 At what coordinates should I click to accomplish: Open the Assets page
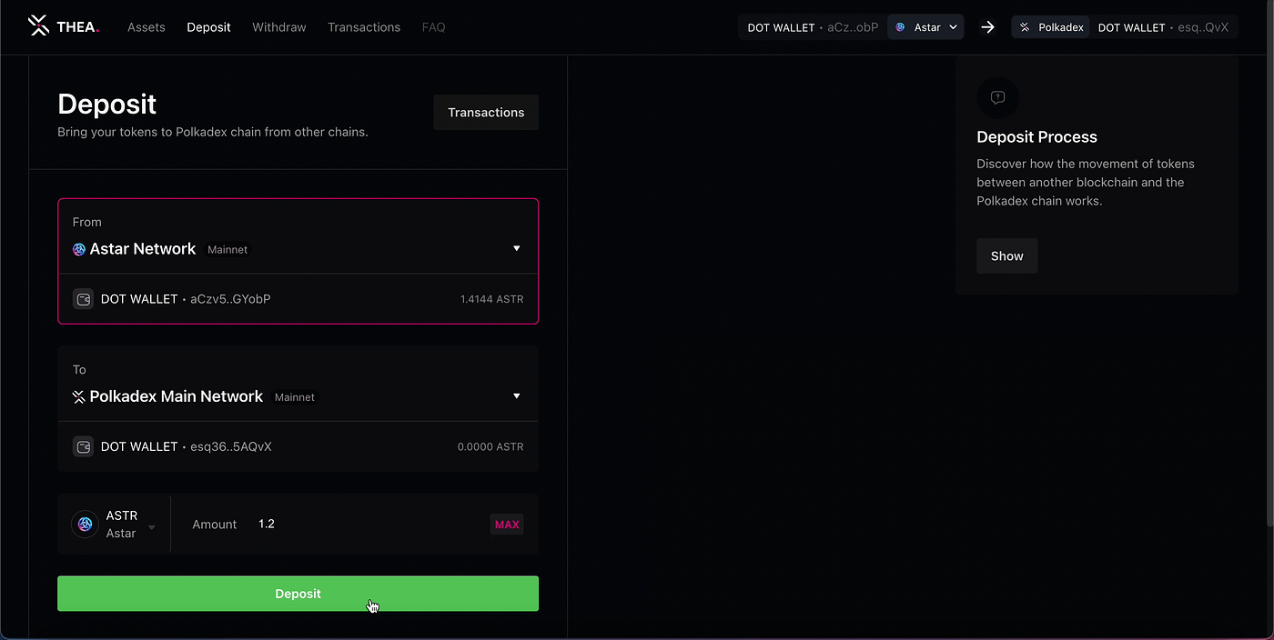click(147, 27)
